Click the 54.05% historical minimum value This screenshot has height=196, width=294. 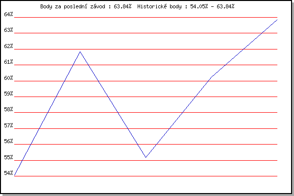(x=199, y=6)
